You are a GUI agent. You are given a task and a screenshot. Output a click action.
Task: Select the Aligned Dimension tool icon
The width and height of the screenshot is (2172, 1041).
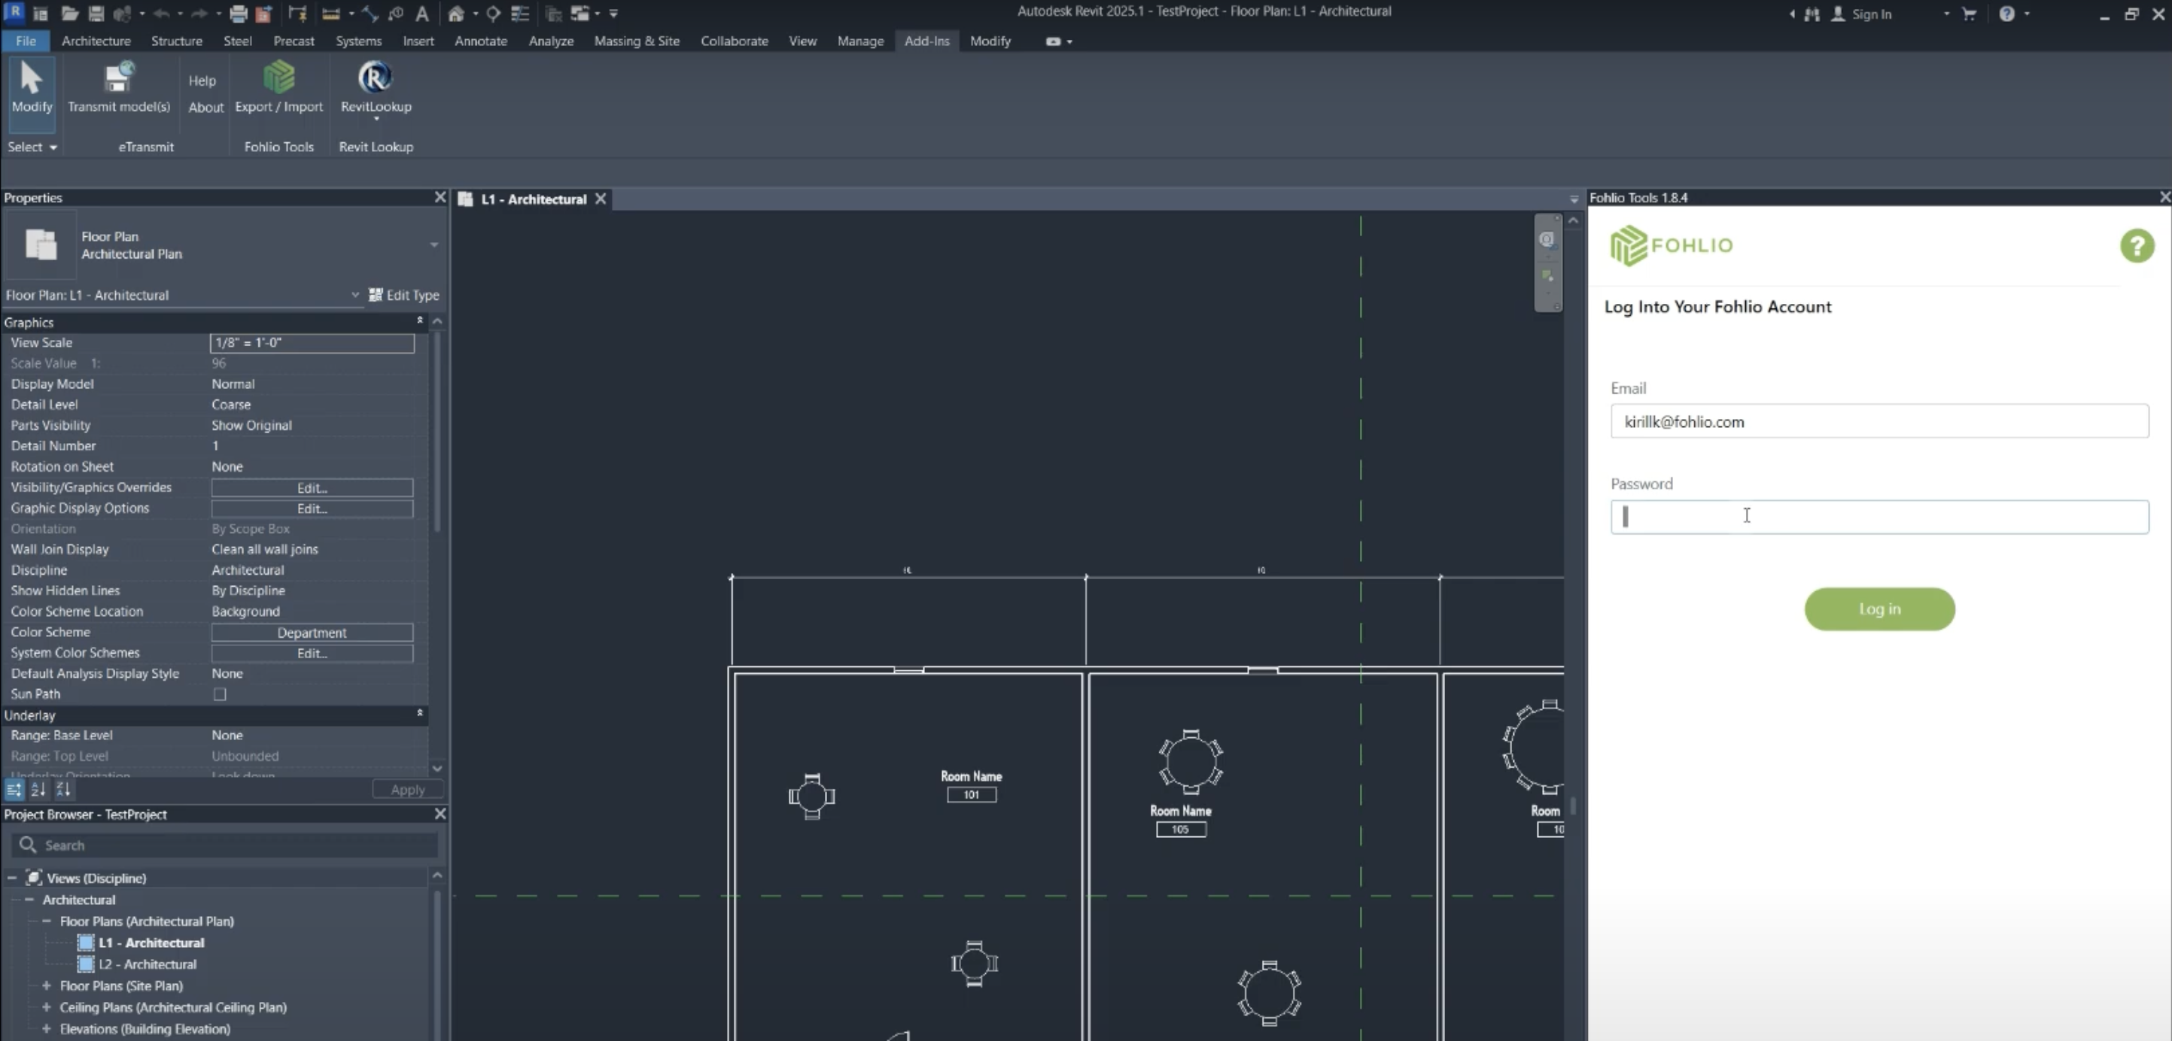[x=370, y=14]
